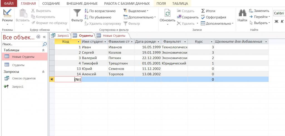Click the search magnifier in navigation pane
The image size is (285, 136).
coord(45,44)
